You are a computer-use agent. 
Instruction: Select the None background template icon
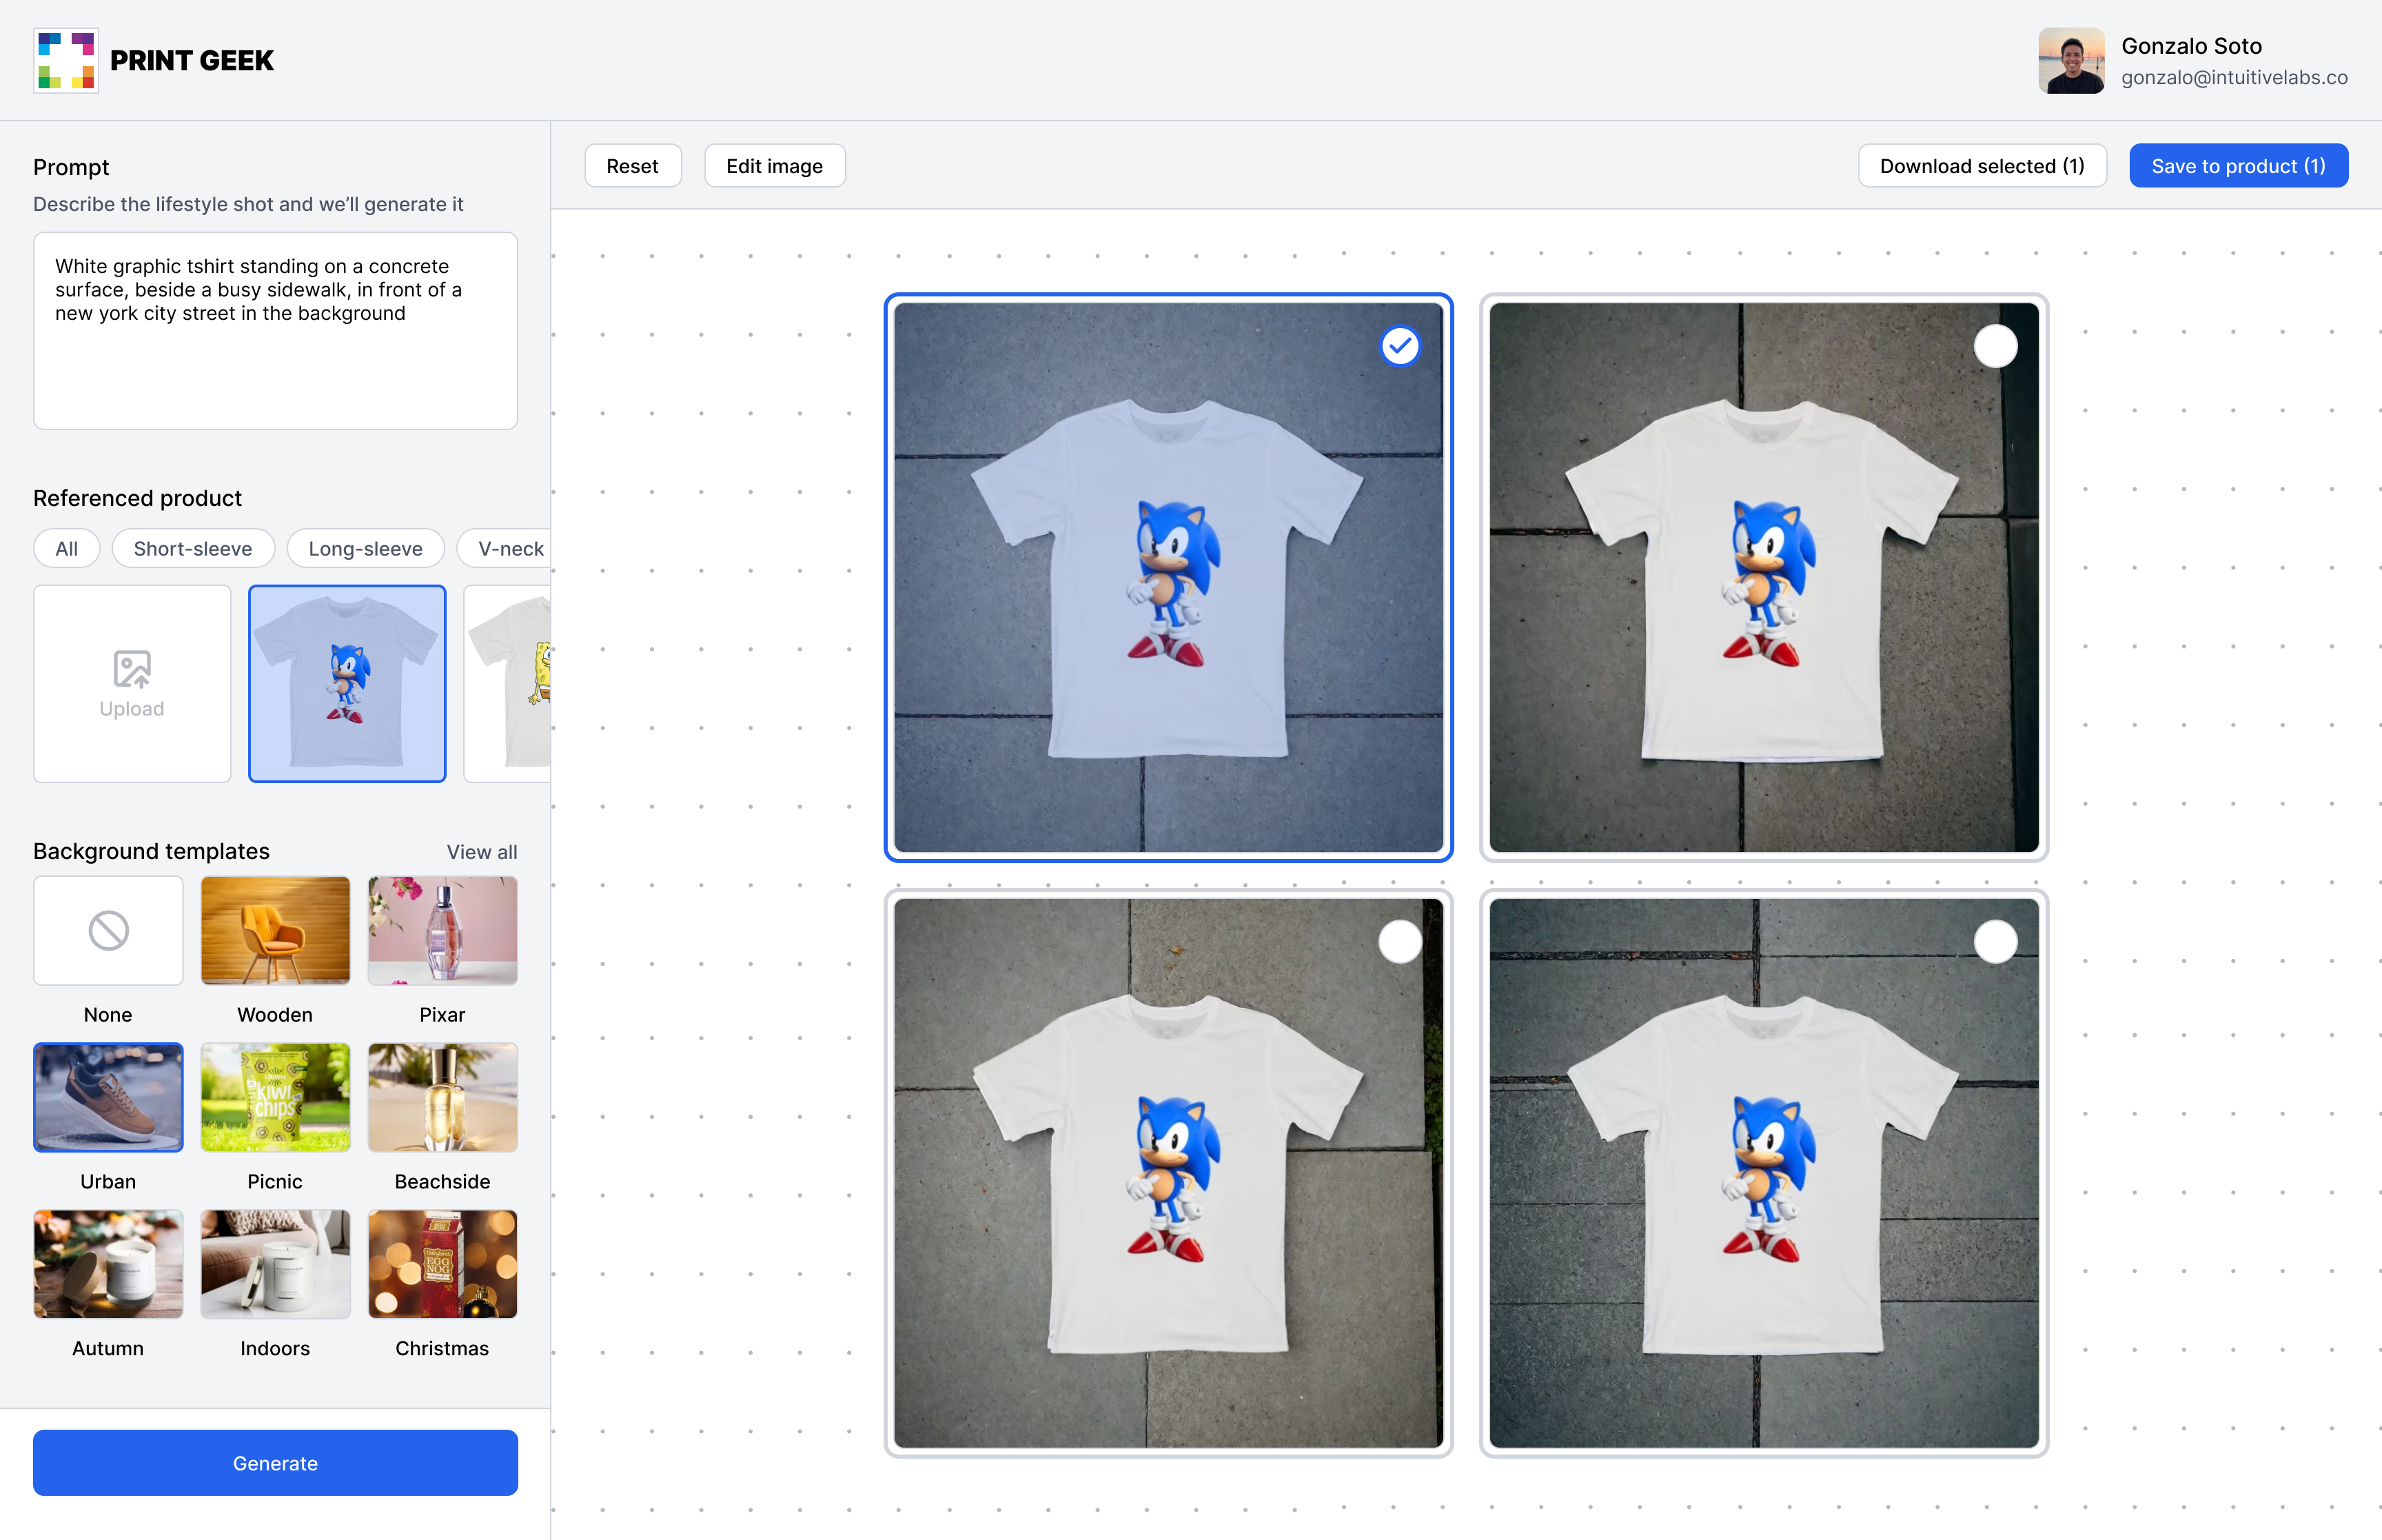click(x=108, y=930)
